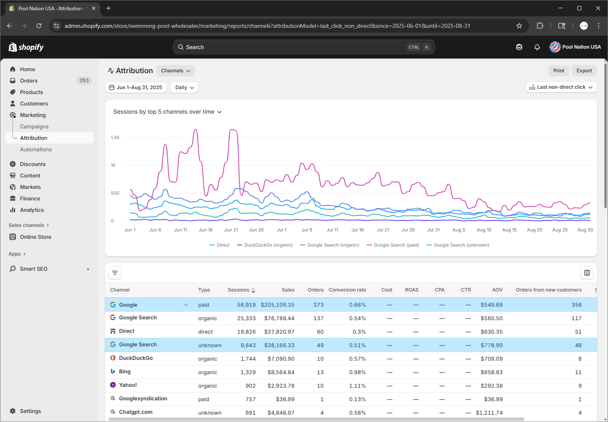This screenshot has width=608, height=422.
Task: Click the Print button
Action: [x=558, y=71]
